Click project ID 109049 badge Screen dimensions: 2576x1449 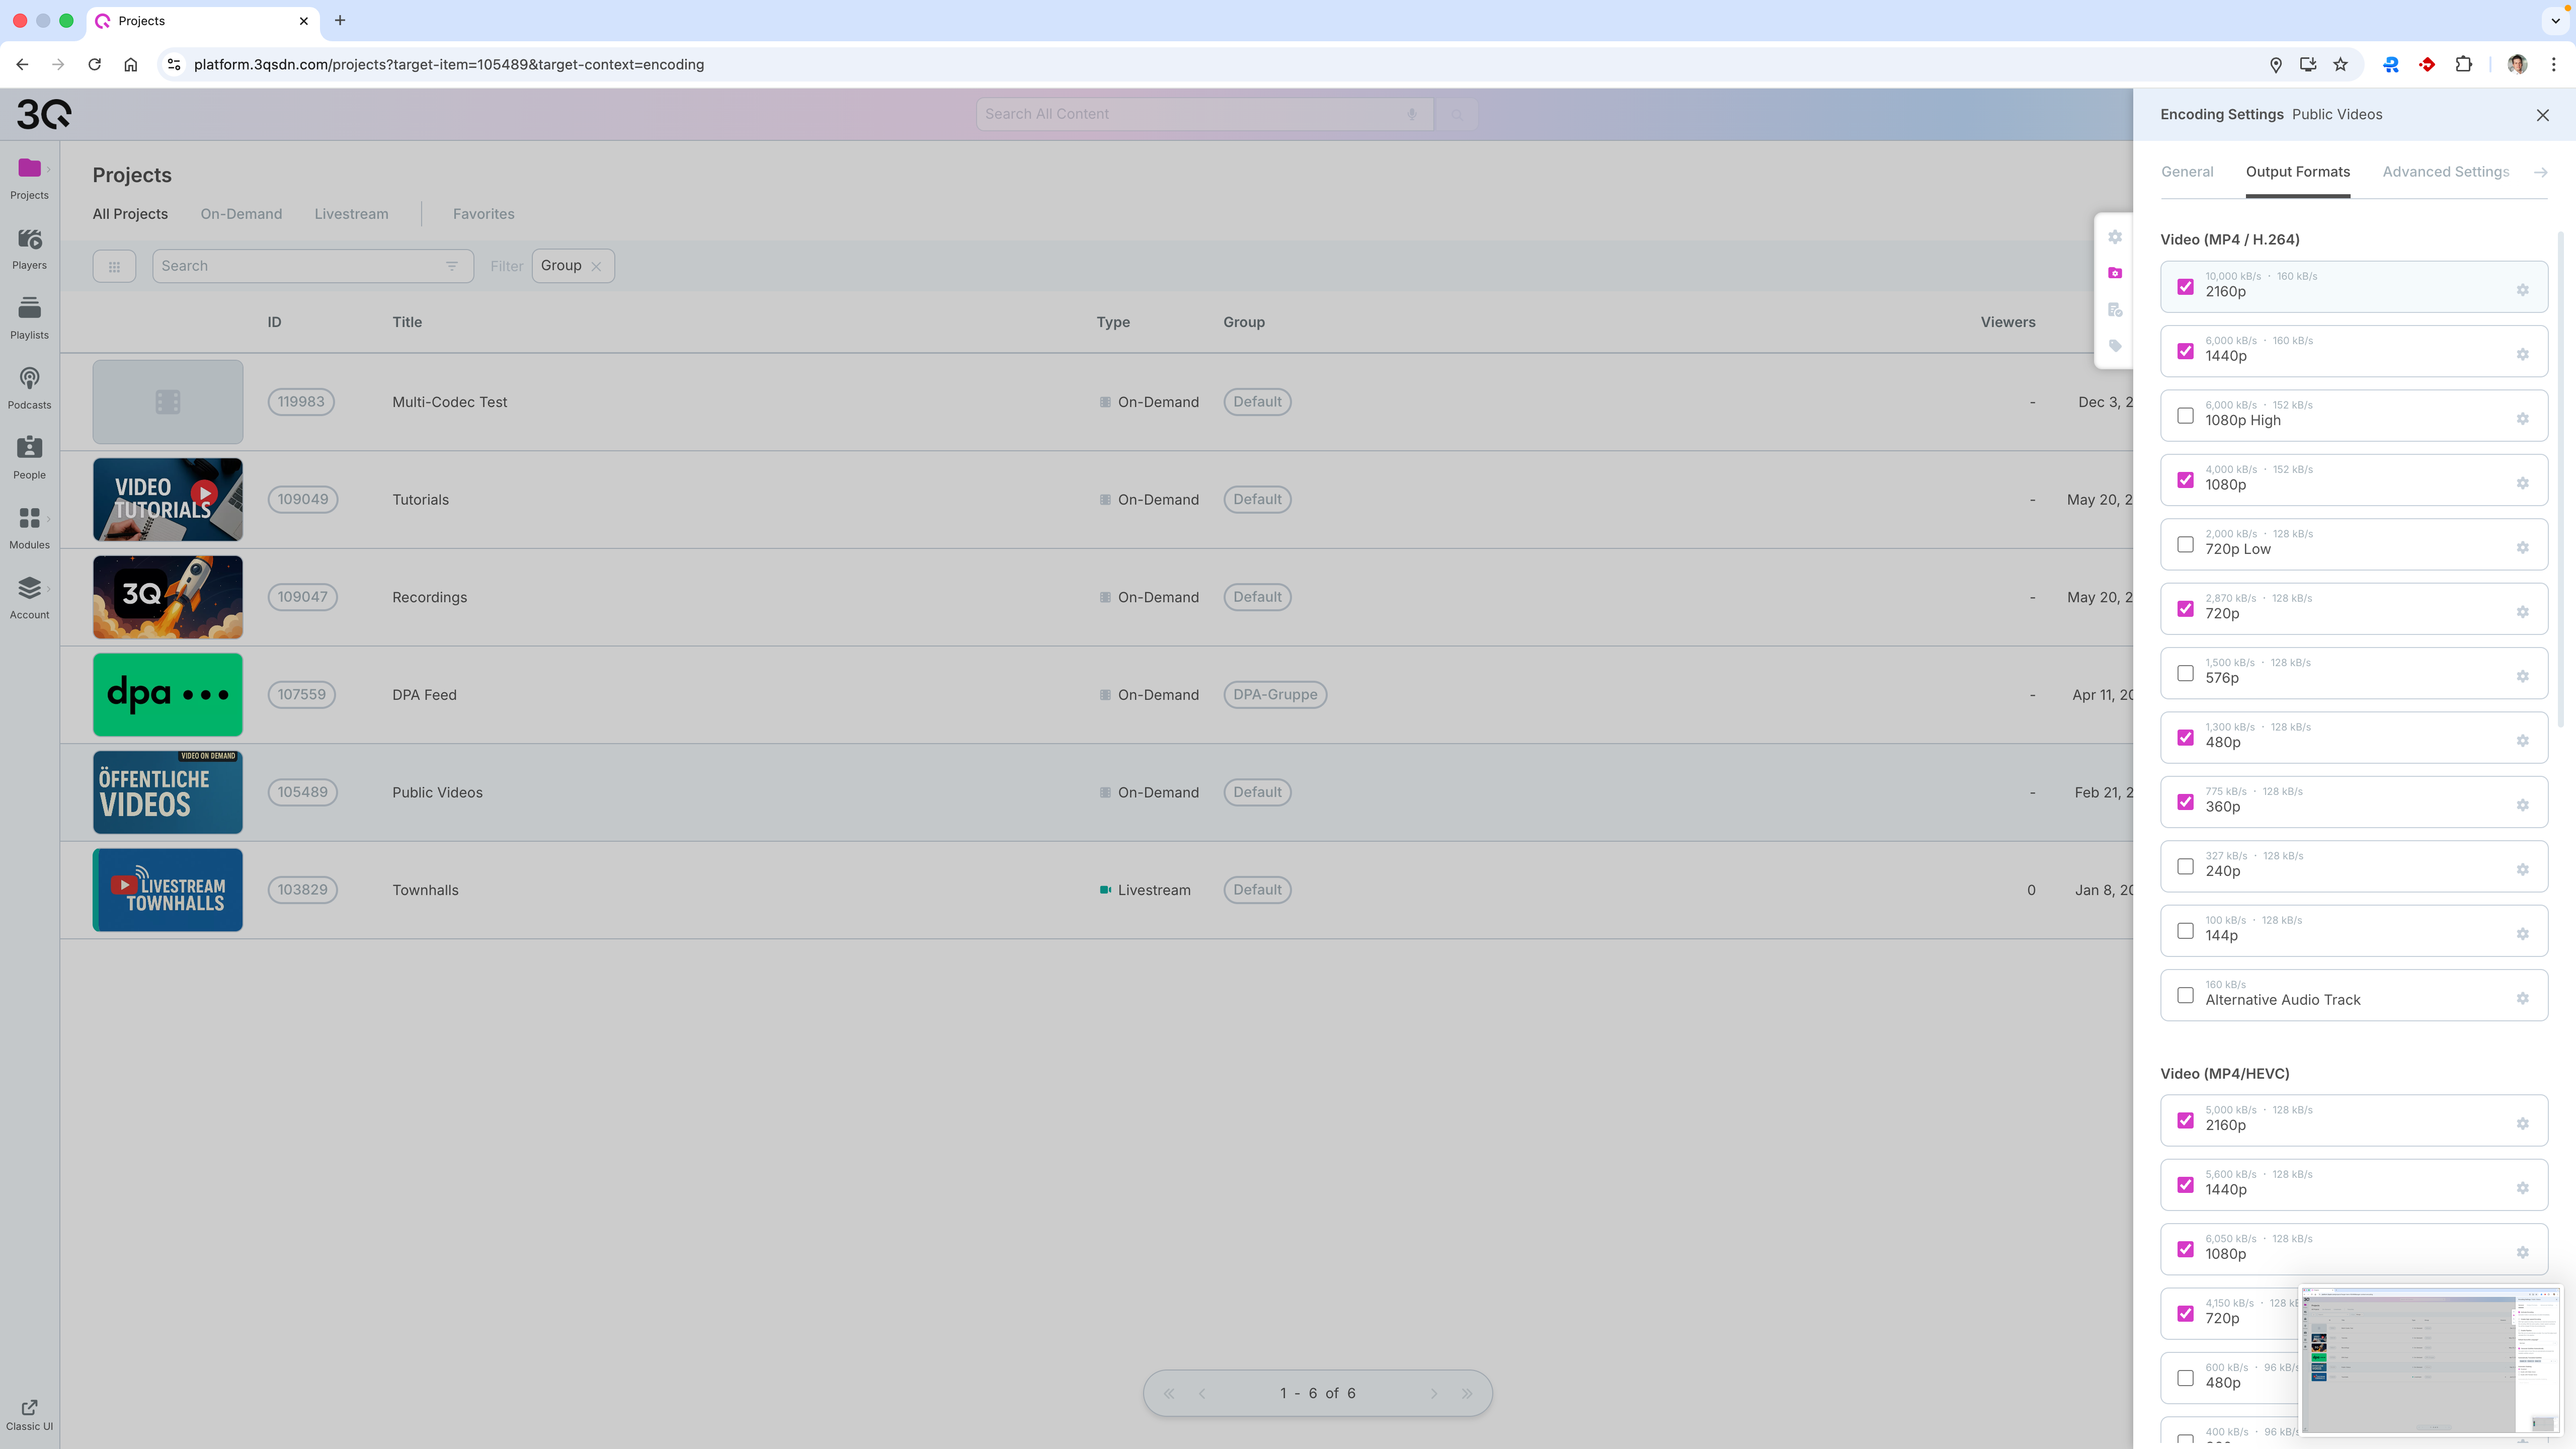pyautogui.click(x=302, y=499)
